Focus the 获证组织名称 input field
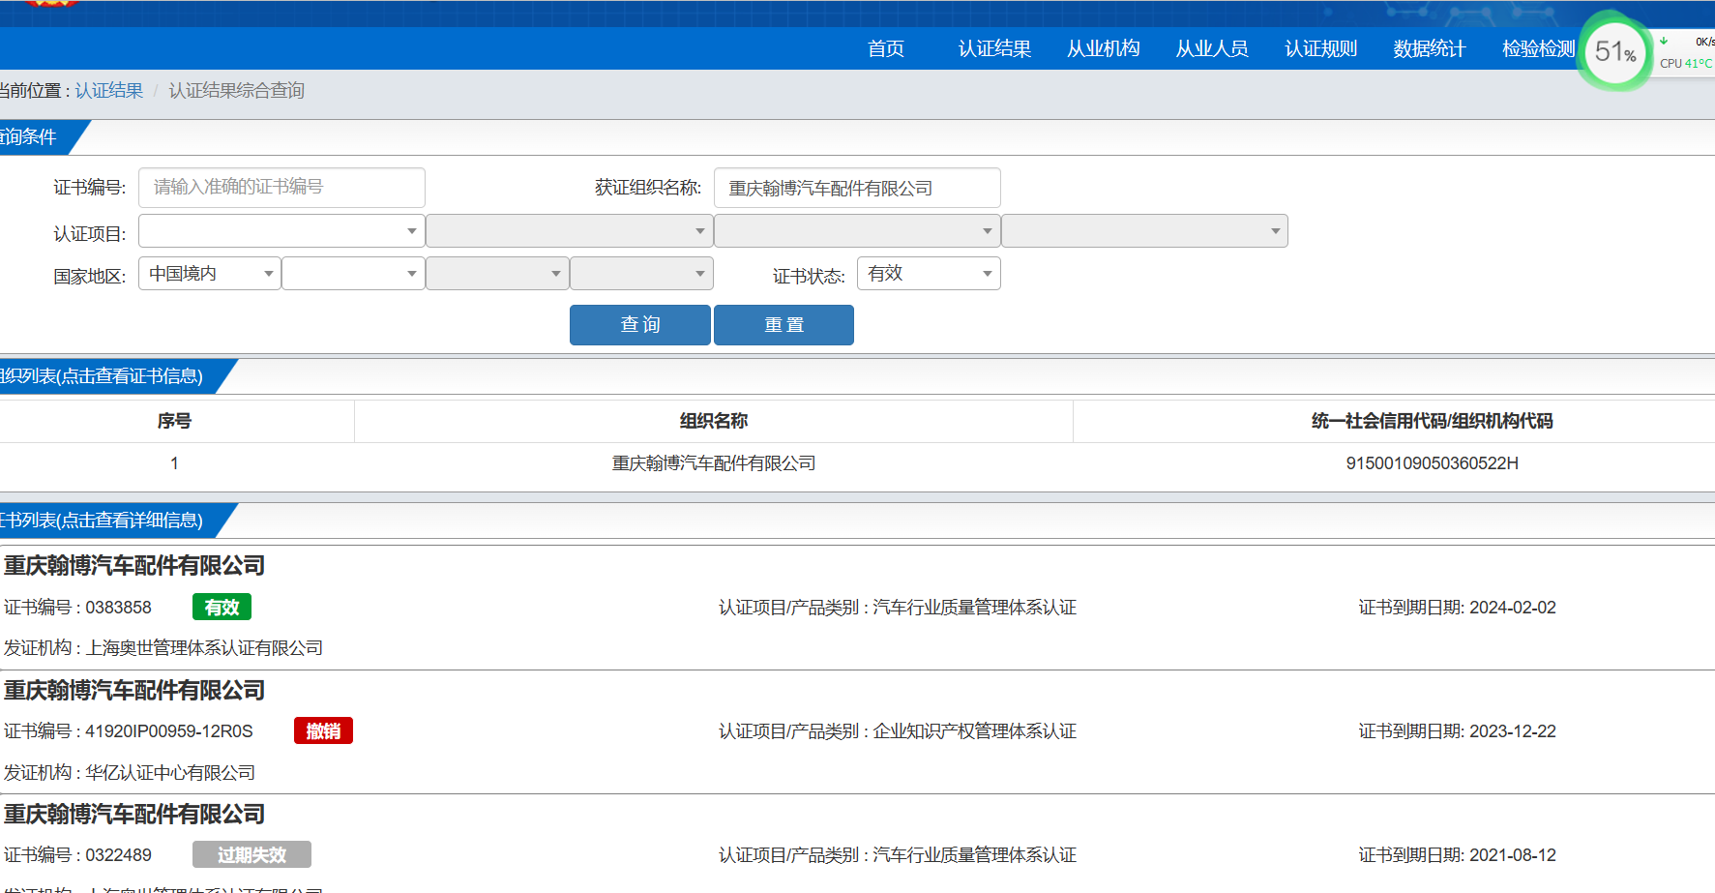Image resolution: width=1715 pixels, height=893 pixels. click(857, 188)
